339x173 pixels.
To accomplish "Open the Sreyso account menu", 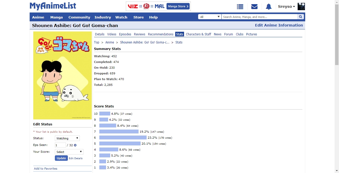I will point(286,7).
